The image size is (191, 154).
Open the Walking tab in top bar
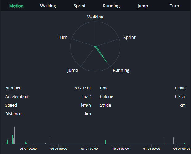click(x=48, y=6)
